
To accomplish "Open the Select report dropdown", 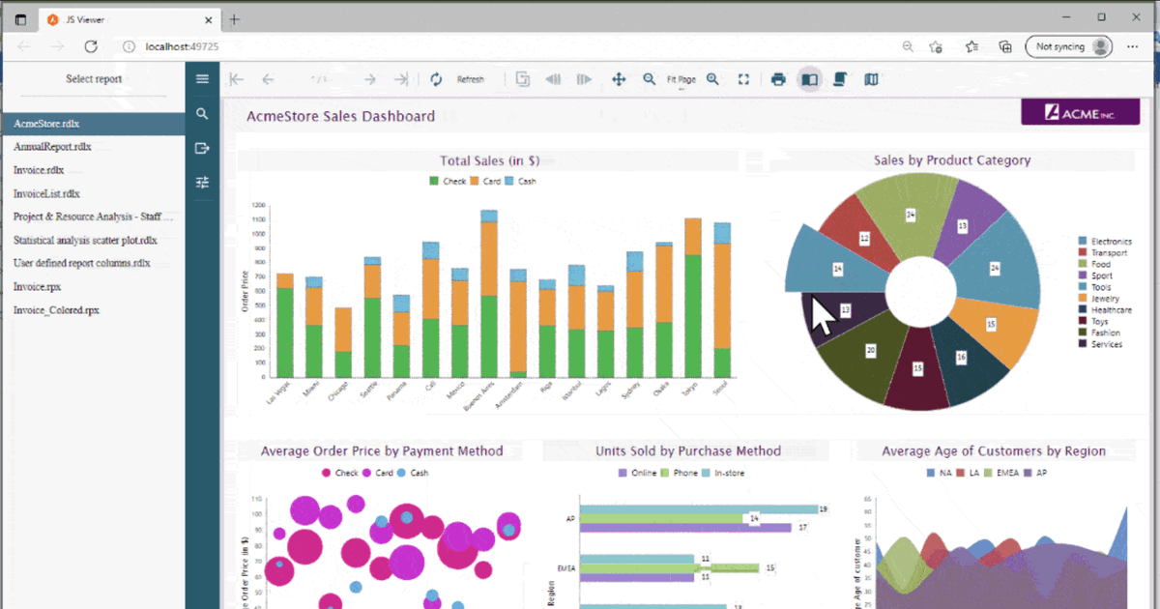I will click(x=94, y=78).
